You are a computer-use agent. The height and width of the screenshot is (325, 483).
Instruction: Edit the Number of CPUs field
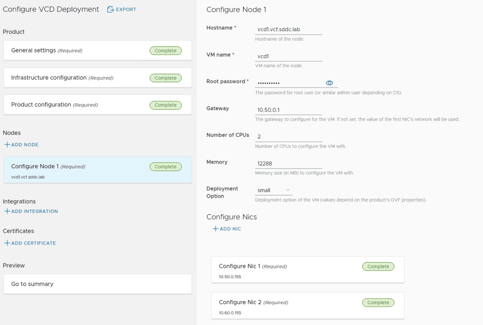(288, 137)
